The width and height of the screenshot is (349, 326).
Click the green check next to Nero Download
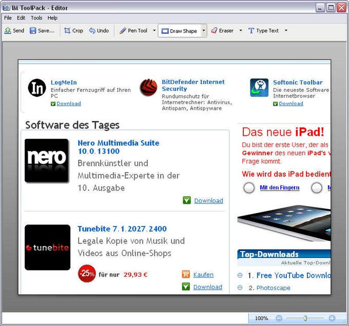[x=187, y=200]
